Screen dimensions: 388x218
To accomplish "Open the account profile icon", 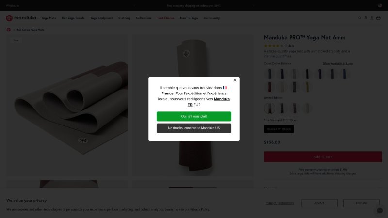I will [366, 18].
